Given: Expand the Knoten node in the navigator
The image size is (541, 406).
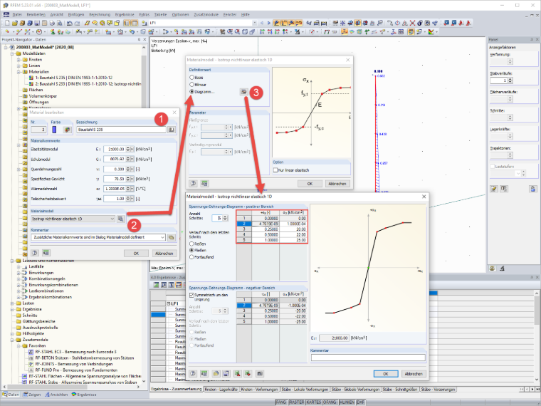Looking at the screenshot, I should coord(19,60).
